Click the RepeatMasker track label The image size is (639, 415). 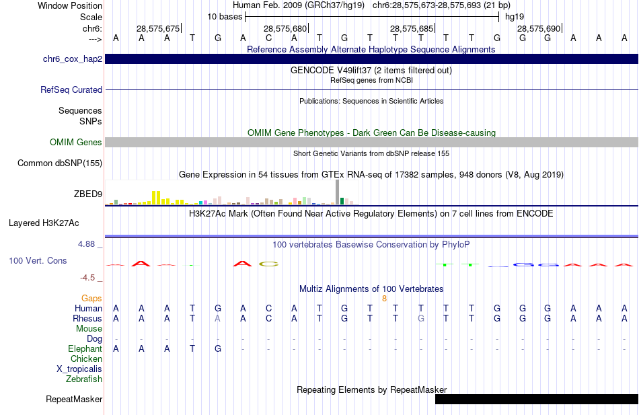pos(74,400)
